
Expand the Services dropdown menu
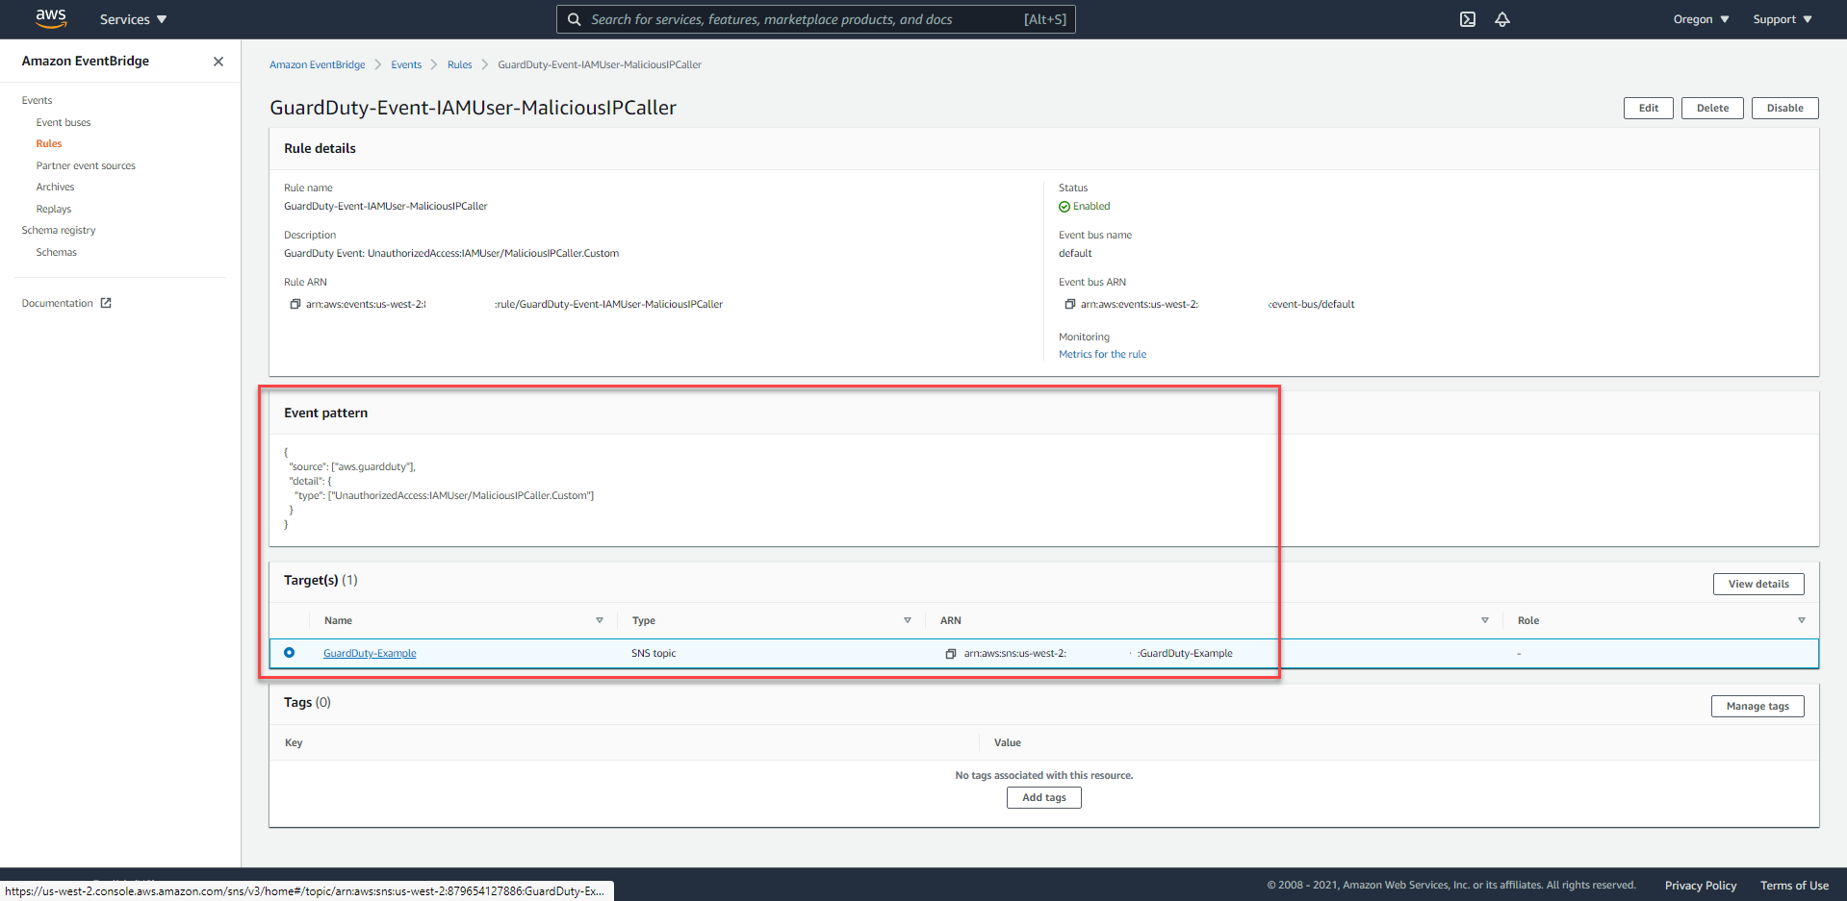[133, 19]
